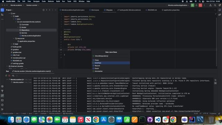Click the red Stop button in toolbar
Screen dimensions: 222x125
tap(200, 5)
